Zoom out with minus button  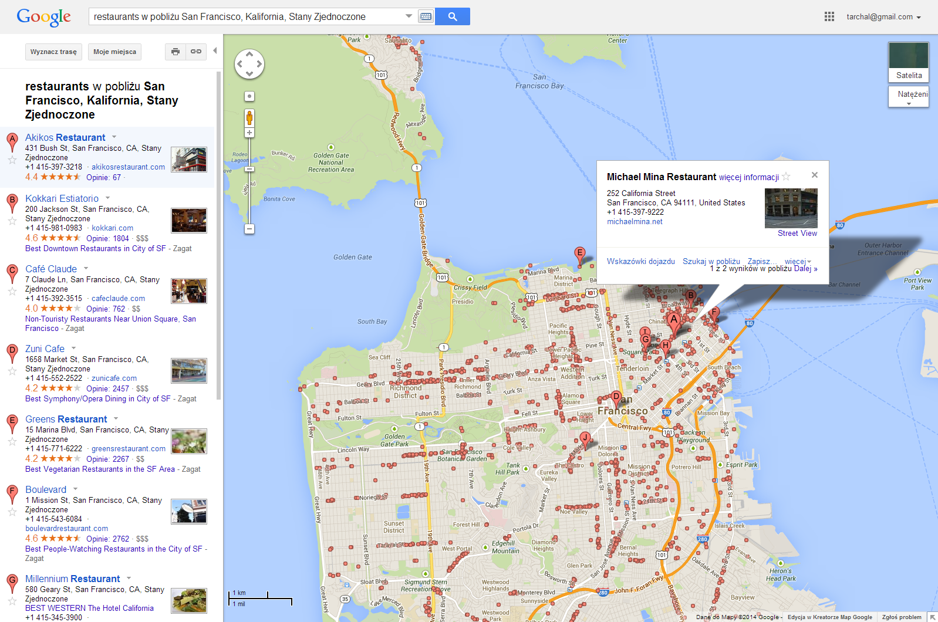(x=249, y=229)
